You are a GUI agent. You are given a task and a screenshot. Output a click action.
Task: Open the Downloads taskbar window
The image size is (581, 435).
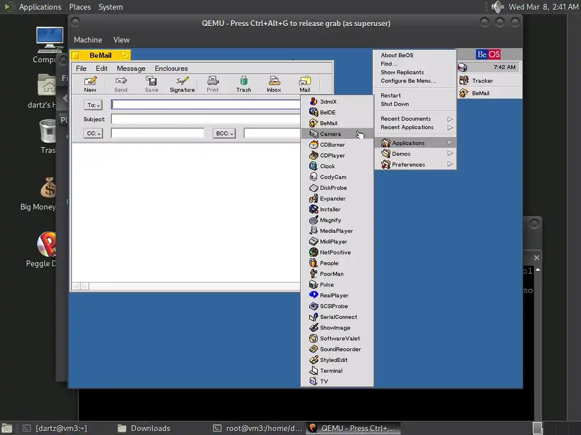(x=144, y=428)
